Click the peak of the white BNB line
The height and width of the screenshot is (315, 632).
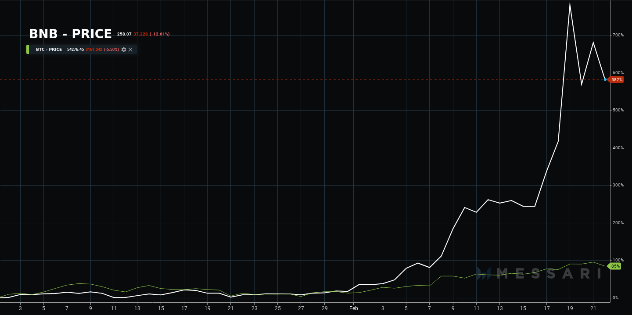[570, 4]
